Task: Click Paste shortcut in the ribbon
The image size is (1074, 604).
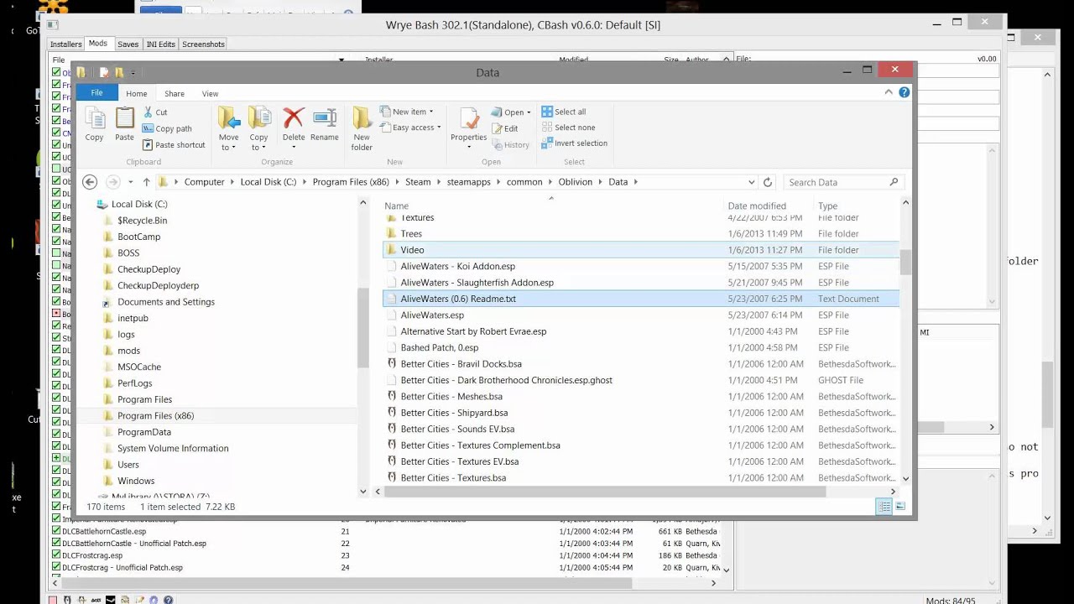Action: coord(173,144)
